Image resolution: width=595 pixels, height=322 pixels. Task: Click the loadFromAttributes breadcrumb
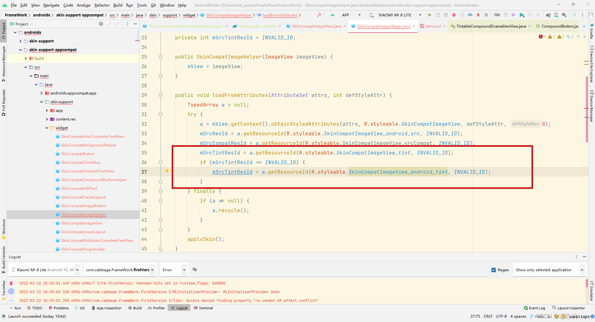(x=280, y=15)
